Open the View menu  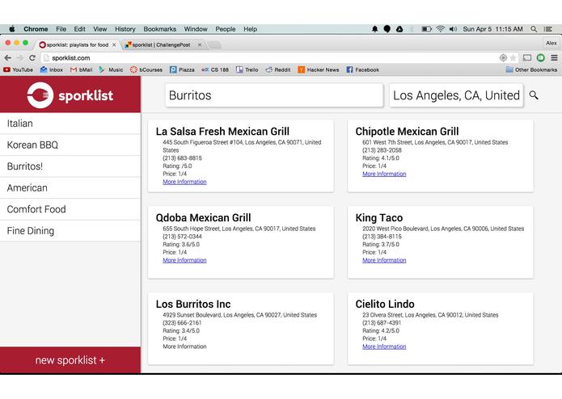pos(100,29)
